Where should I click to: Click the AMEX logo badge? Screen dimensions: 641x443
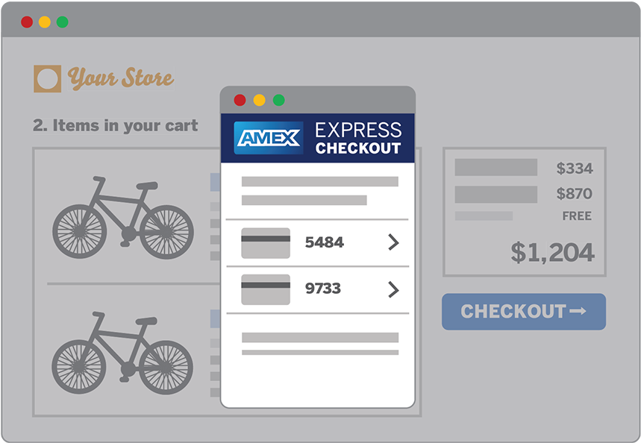pos(269,137)
